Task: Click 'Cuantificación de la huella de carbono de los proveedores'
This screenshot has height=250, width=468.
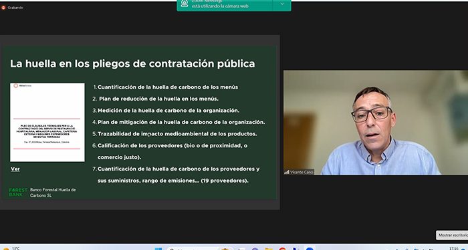Action: pyautogui.click(x=179, y=169)
